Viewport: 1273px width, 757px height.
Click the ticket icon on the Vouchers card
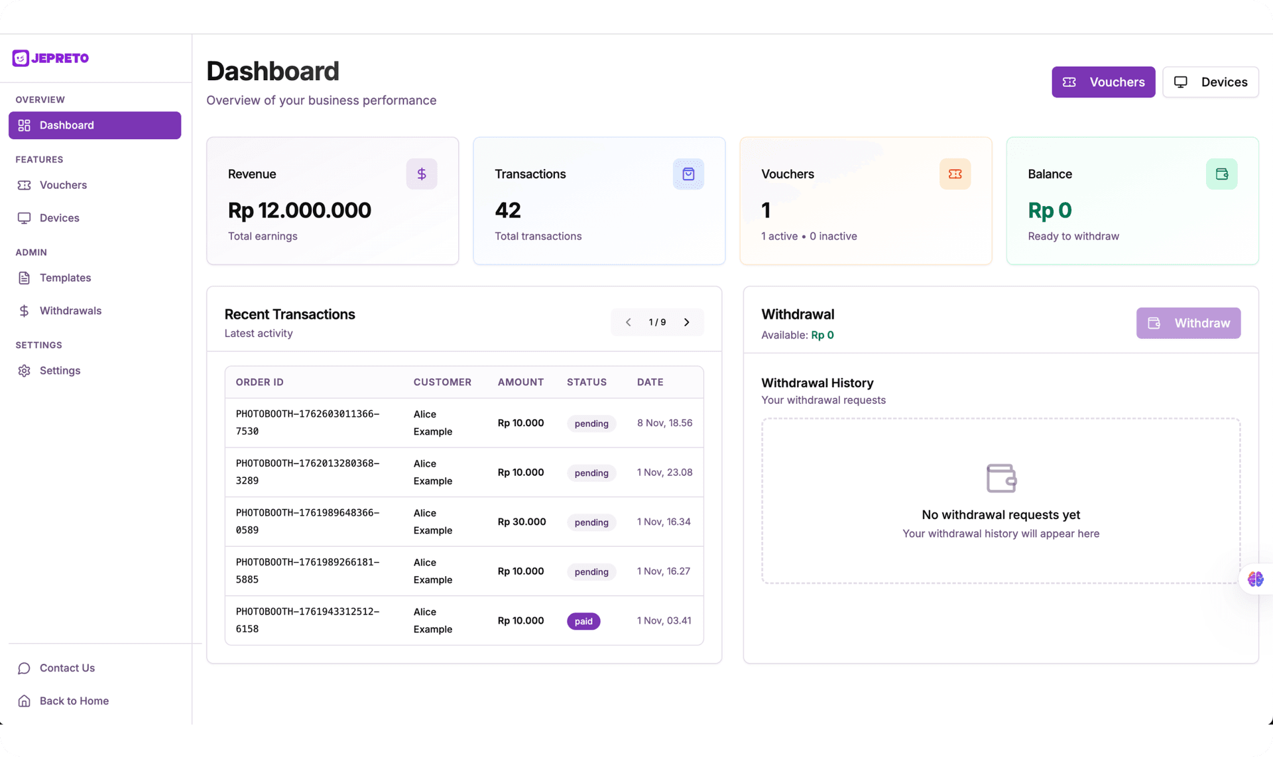(x=955, y=174)
